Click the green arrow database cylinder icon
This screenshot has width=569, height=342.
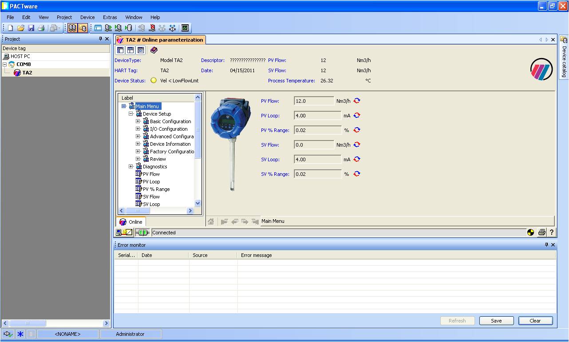(x=129, y=28)
